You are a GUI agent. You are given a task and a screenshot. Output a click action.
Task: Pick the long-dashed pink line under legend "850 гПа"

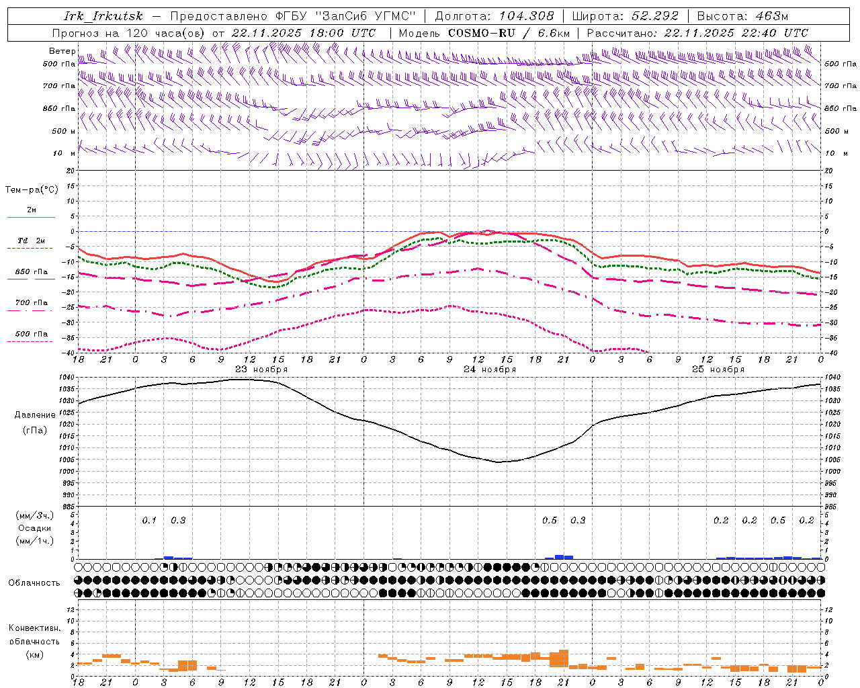click(31, 279)
